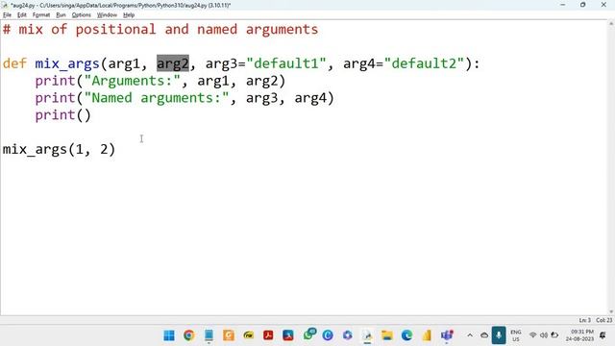Screen dimensions: 615x346
Task: Click the mix_args function name in def line
Action: click(67, 63)
